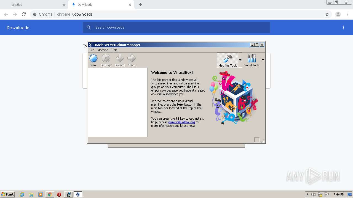
Task: Click the Downloads page heading
Action: 18,28
